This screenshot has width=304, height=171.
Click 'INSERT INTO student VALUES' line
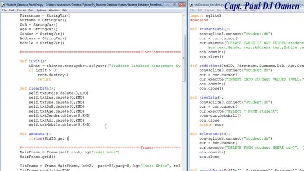pyautogui.click(x=251, y=79)
